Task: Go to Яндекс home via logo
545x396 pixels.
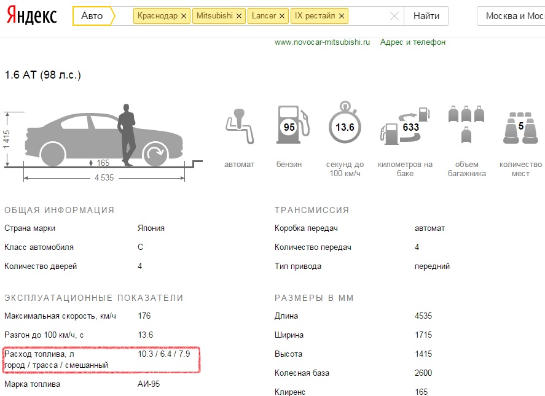Action: coord(32,15)
